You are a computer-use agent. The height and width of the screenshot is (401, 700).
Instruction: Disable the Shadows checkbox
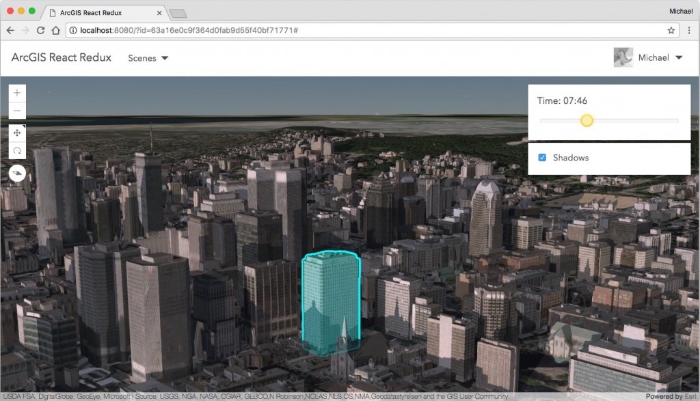tap(542, 158)
